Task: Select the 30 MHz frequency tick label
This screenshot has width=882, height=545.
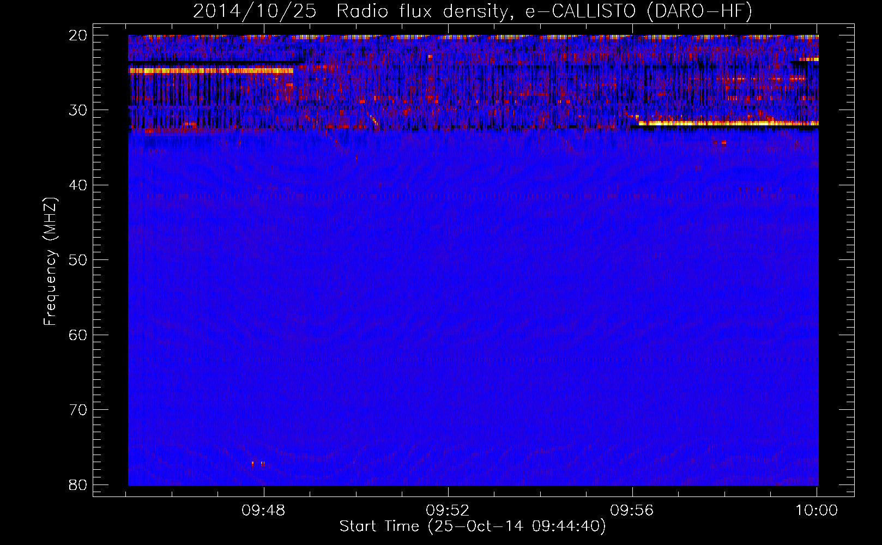Action: 78,110
